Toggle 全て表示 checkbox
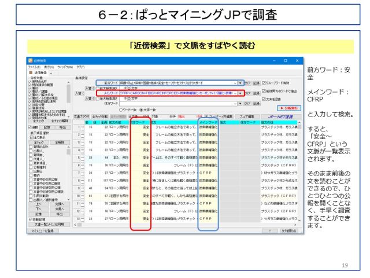Viewport: 370px width, 278px height. 32,137
